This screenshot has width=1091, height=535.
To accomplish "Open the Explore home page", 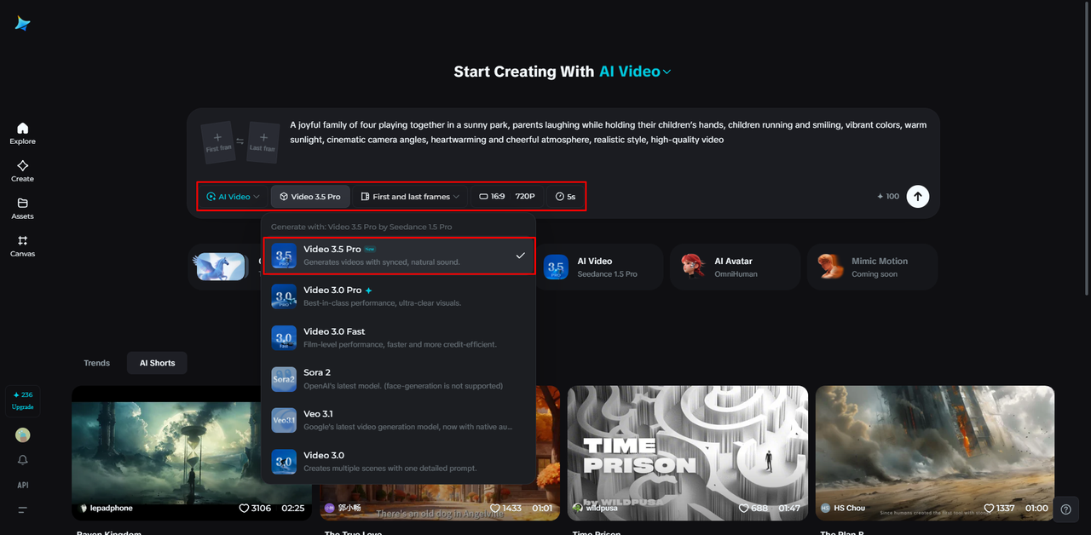I will coord(23,134).
